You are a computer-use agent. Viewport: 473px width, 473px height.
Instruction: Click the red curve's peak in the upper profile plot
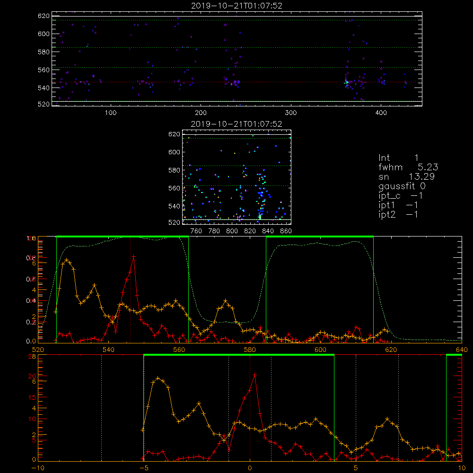pyautogui.click(x=133, y=257)
